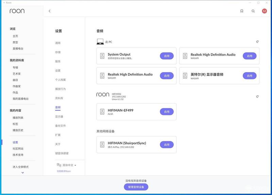Refresh the HIFIMAN Roon device list

pyautogui.click(x=257, y=96)
